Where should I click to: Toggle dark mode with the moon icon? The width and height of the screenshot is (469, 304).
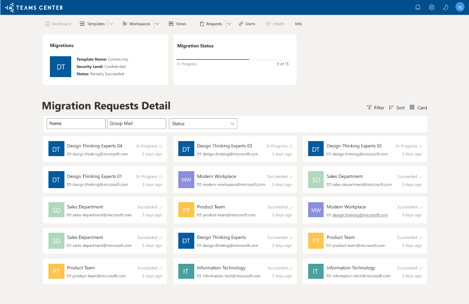coord(446,7)
